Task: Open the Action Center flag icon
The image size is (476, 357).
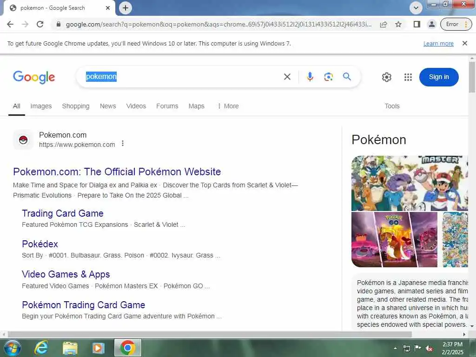Action: pyautogui.click(x=418, y=348)
